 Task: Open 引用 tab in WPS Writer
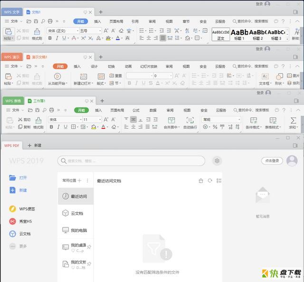tap(135, 21)
